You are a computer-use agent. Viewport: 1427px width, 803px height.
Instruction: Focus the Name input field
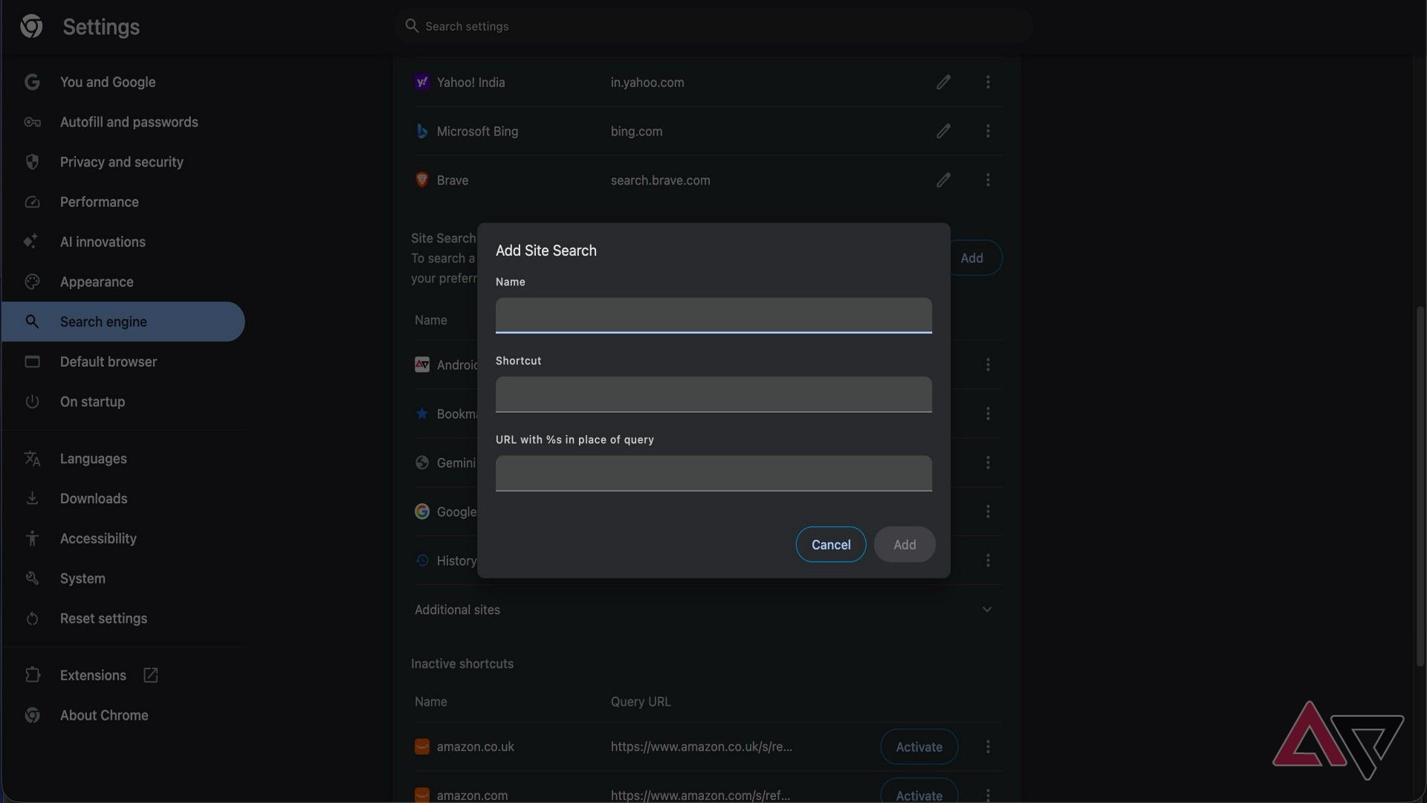[713, 315]
